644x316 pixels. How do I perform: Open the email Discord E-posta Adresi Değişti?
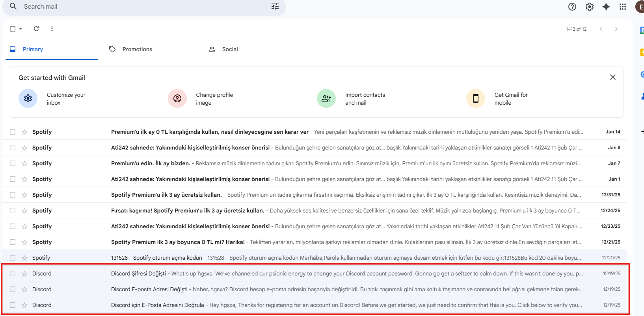point(315,289)
